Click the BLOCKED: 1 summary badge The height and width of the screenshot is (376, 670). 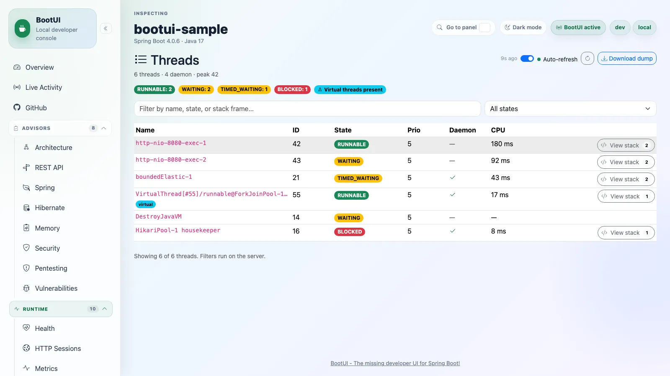[292, 89]
